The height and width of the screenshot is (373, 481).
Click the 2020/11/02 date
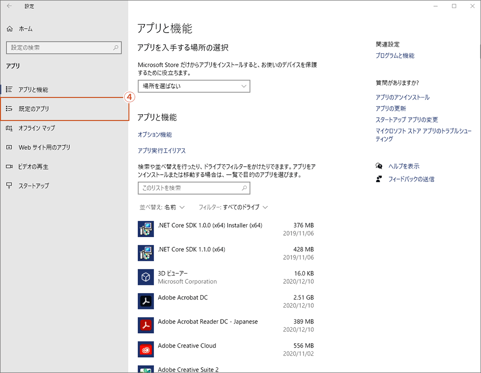298,354
